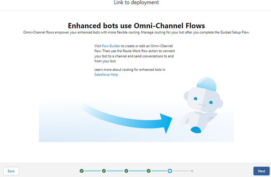
Task: Click the "Enhanced bots use Omni-Channel Flows" heading
Action: coord(136,26)
